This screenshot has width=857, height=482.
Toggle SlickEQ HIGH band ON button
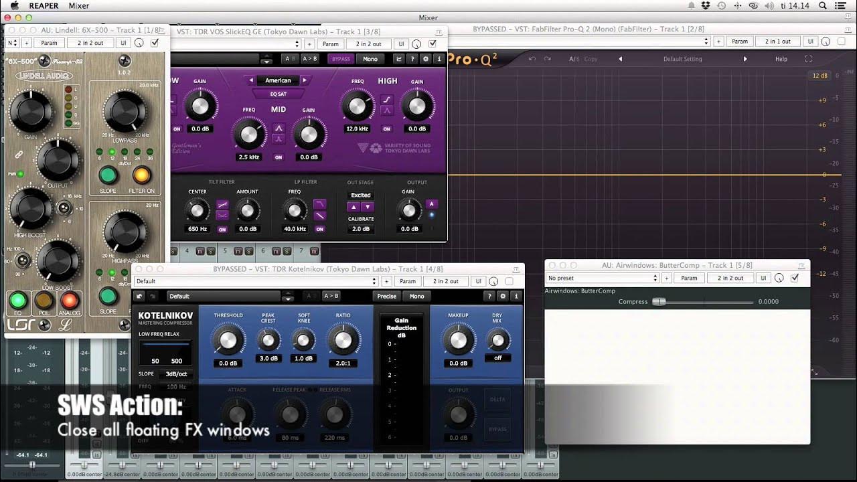[x=386, y=129]
